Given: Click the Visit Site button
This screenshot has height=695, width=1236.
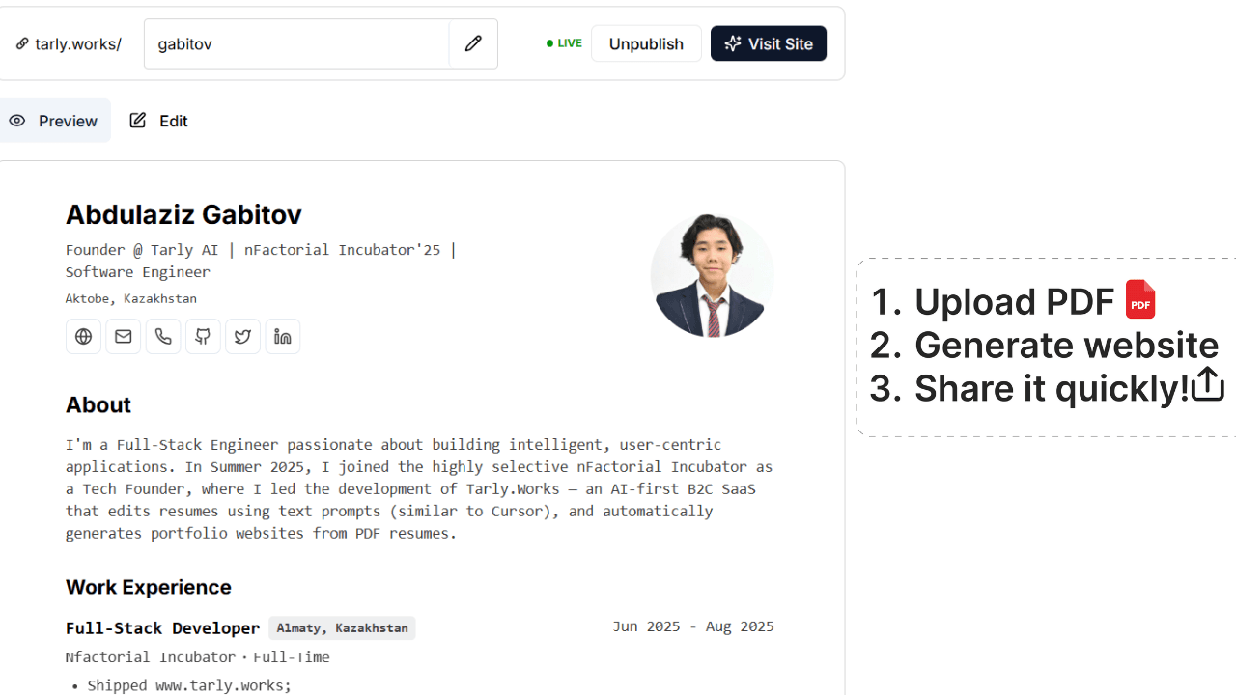Looking at the screenshot, I should 769,43.
